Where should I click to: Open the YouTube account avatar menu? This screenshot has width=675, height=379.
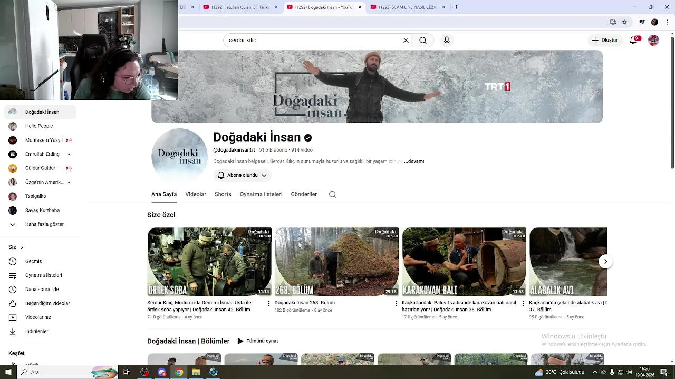(x=653, y=40)
